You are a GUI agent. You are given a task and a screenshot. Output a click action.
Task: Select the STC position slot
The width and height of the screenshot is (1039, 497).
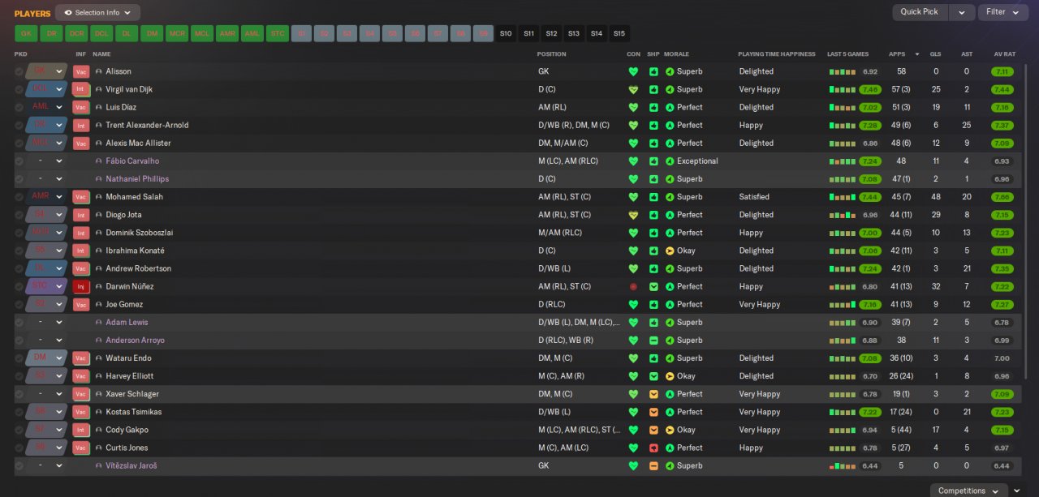coord(278,33)
